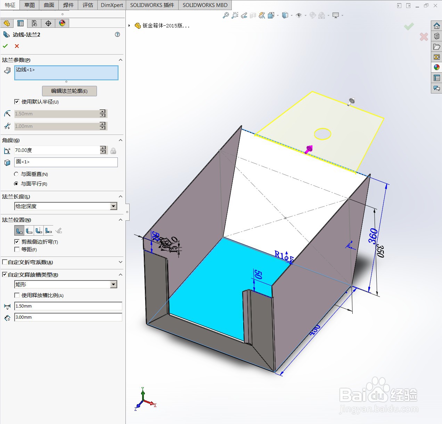The image size is (442, 424).
Task: Click relief width 1.50mm field
Action: point(68,306)
